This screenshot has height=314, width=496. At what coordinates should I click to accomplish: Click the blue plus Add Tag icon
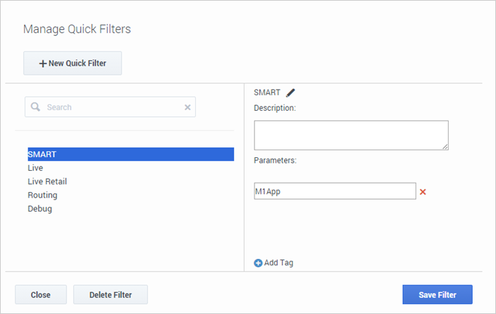coord(258,262)
